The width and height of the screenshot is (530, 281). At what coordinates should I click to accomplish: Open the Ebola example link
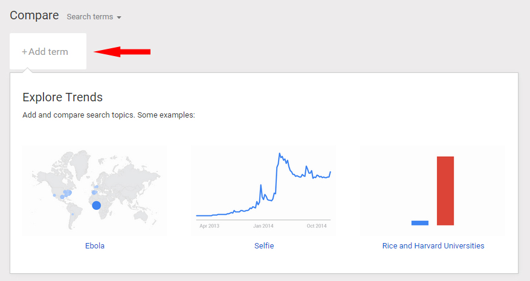95,245
